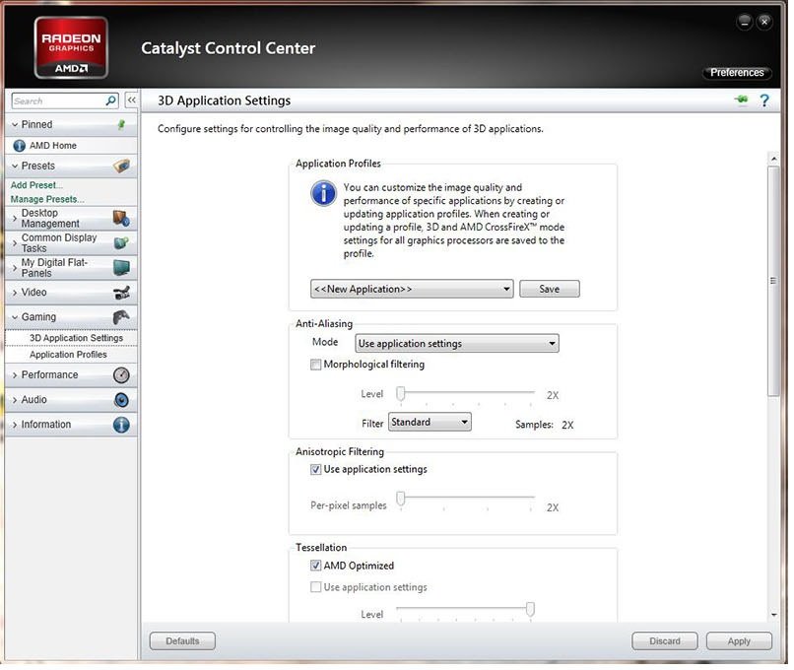Open help with the question mark icon
794x670 pixels.
point(764,100)
